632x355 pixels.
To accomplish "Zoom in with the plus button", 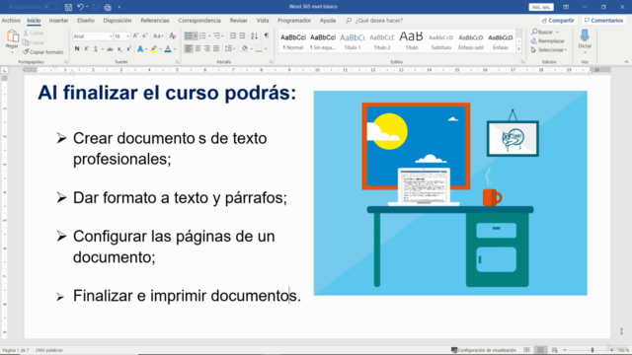I will (x=611, y=350).
